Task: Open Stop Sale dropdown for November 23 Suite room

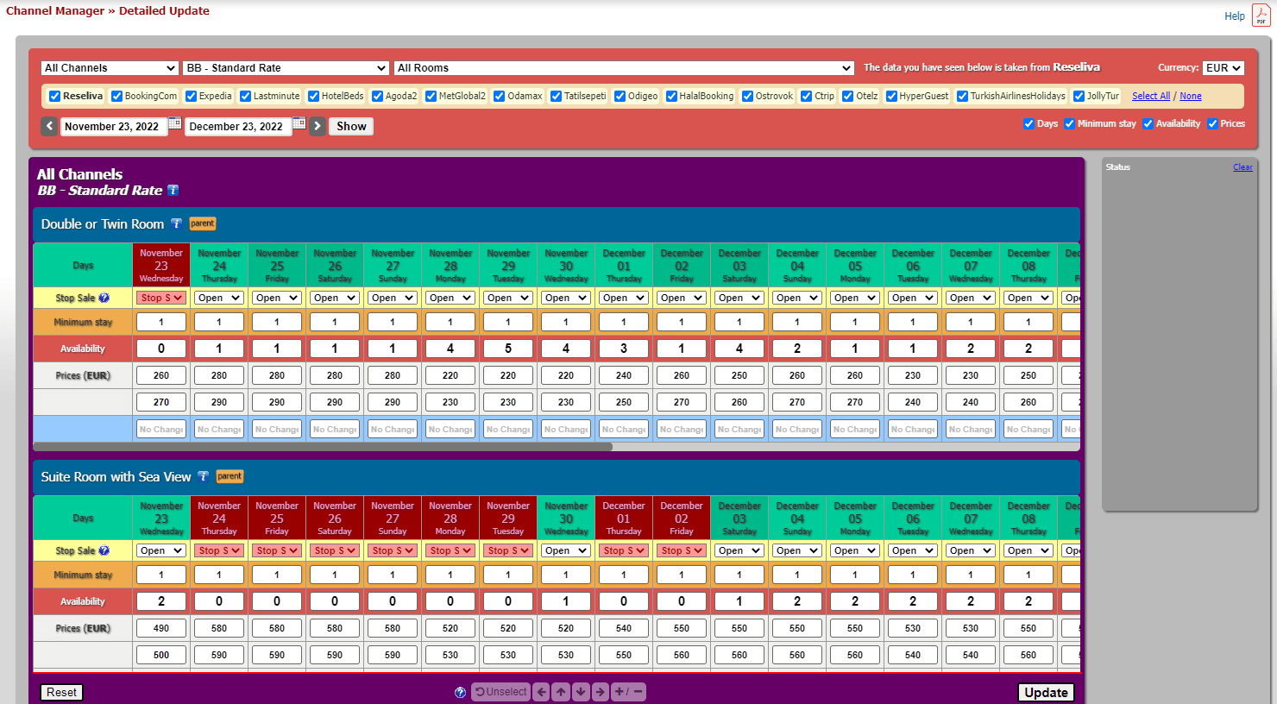Action: pos(161,550)
